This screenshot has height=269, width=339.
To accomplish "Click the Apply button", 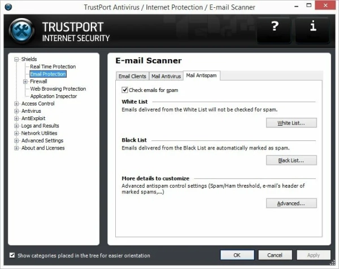I will coord(314,255).
